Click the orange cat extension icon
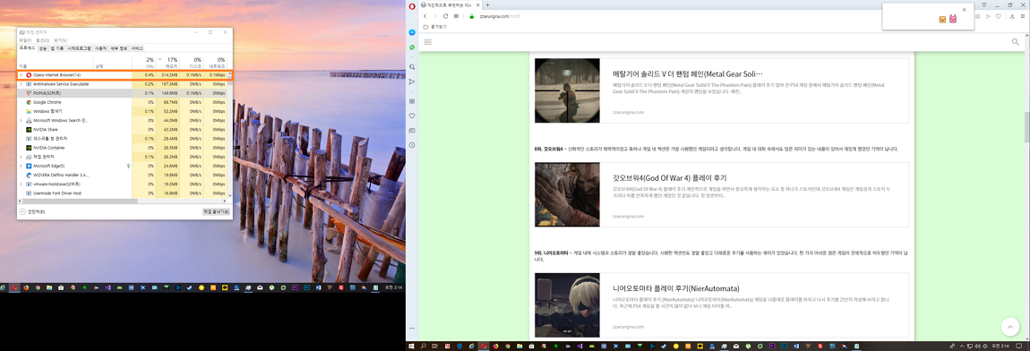Image resolution: width=1030 pixels, height=351 pixels. point(942,20)
